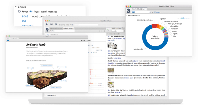The width and height of the screenshot is (198, 105).
Task: Open Moriah image thumbnail in study notes
Action: tap(111, 70)
